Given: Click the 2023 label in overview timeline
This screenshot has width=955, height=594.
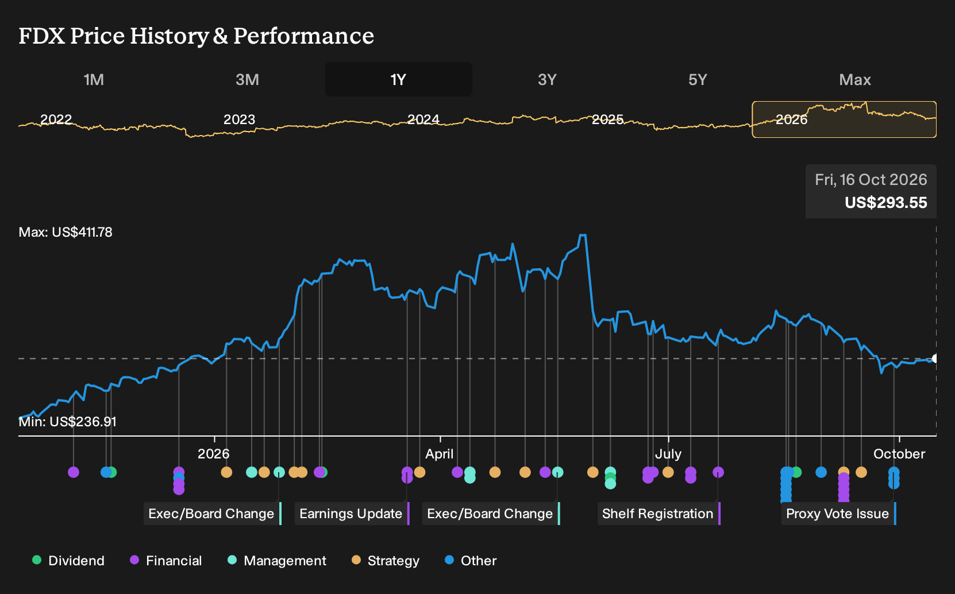Looking at the screenshot, I should pyautogui.click(x=239, y=119).
